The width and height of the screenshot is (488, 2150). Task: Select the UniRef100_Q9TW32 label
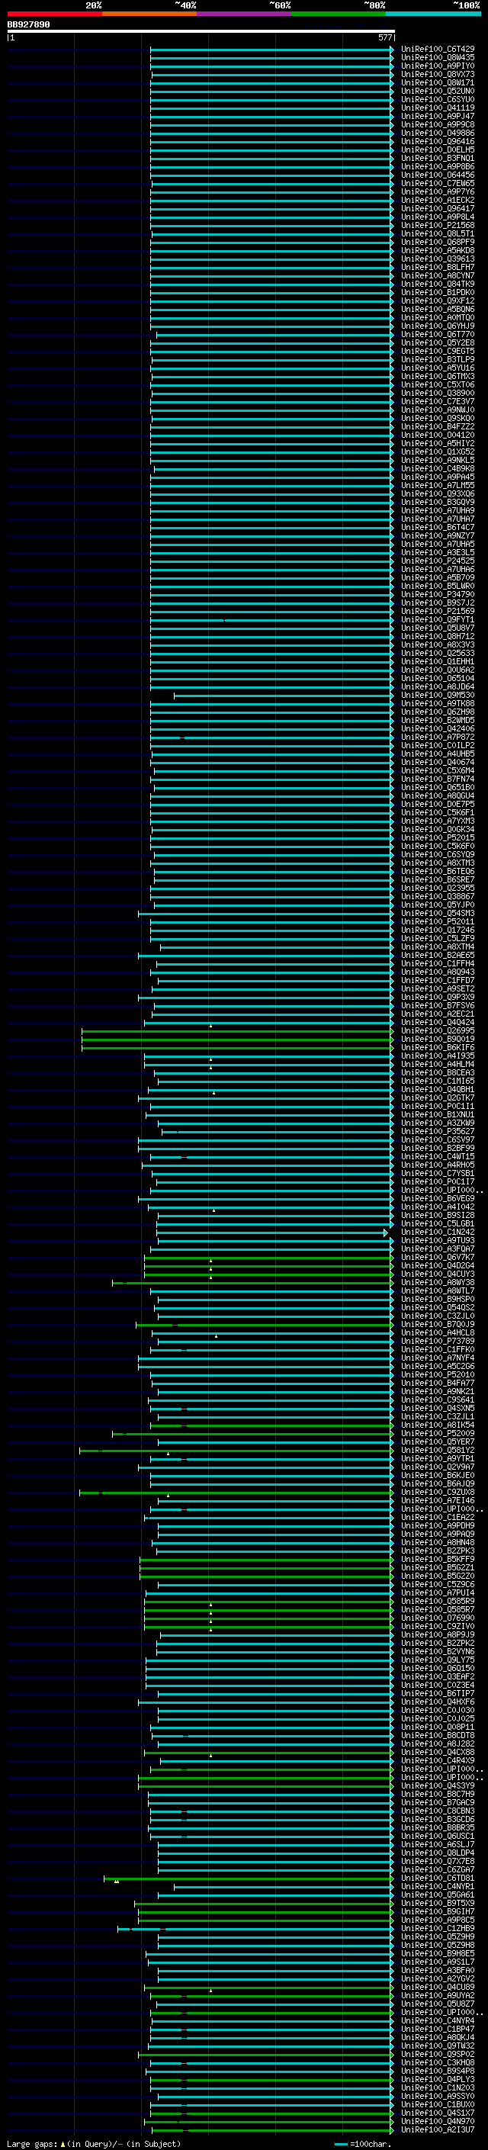coord(438,2046)
